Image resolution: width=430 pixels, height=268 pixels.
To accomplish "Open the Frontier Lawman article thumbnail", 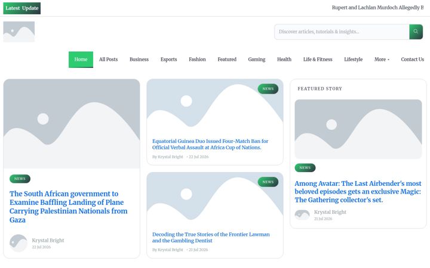I will [215, 200].
